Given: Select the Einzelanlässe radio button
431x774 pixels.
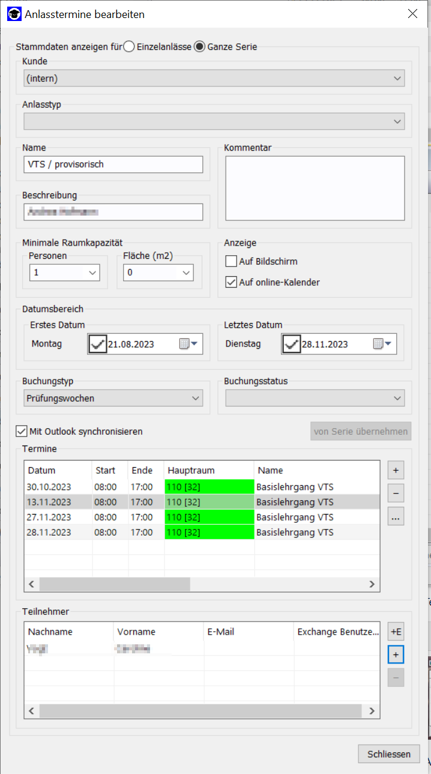Looking at the screenshot, I should [129, 46].
